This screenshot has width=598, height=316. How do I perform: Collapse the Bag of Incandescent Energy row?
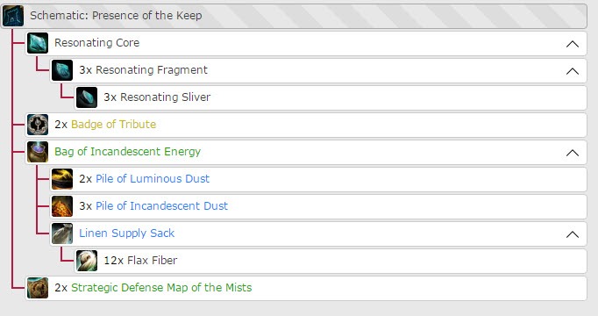[573, 153]
